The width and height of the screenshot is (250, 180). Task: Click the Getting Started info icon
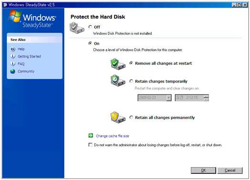point(13,56)
